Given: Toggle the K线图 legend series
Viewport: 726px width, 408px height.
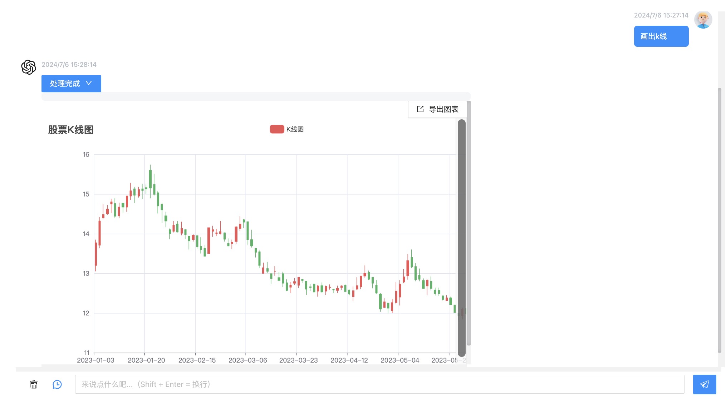Looking at the screenshot, I should coord(295,129).
